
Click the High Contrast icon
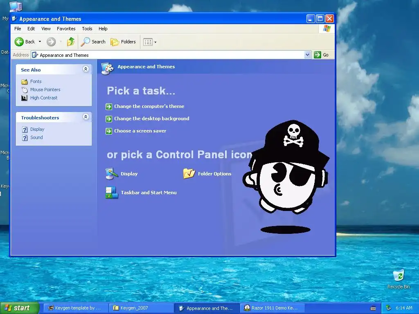tap(24, 98)
